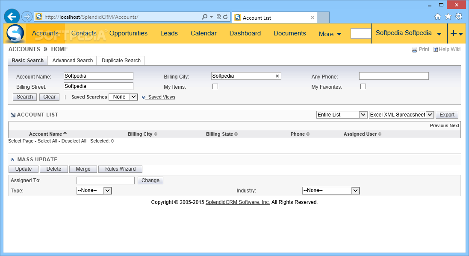Open the Favorites star icon
This screenshot has width=469, height=256.
click(x=448, y=16)
